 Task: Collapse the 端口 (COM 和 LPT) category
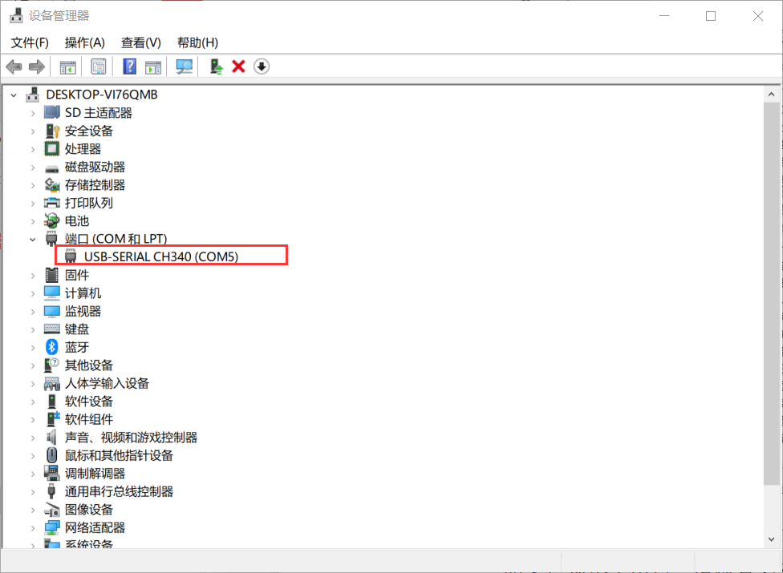coord(33,238)
